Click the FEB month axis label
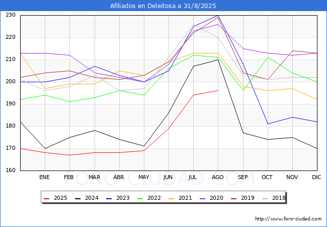327x227 pixels. pos(69,177)
